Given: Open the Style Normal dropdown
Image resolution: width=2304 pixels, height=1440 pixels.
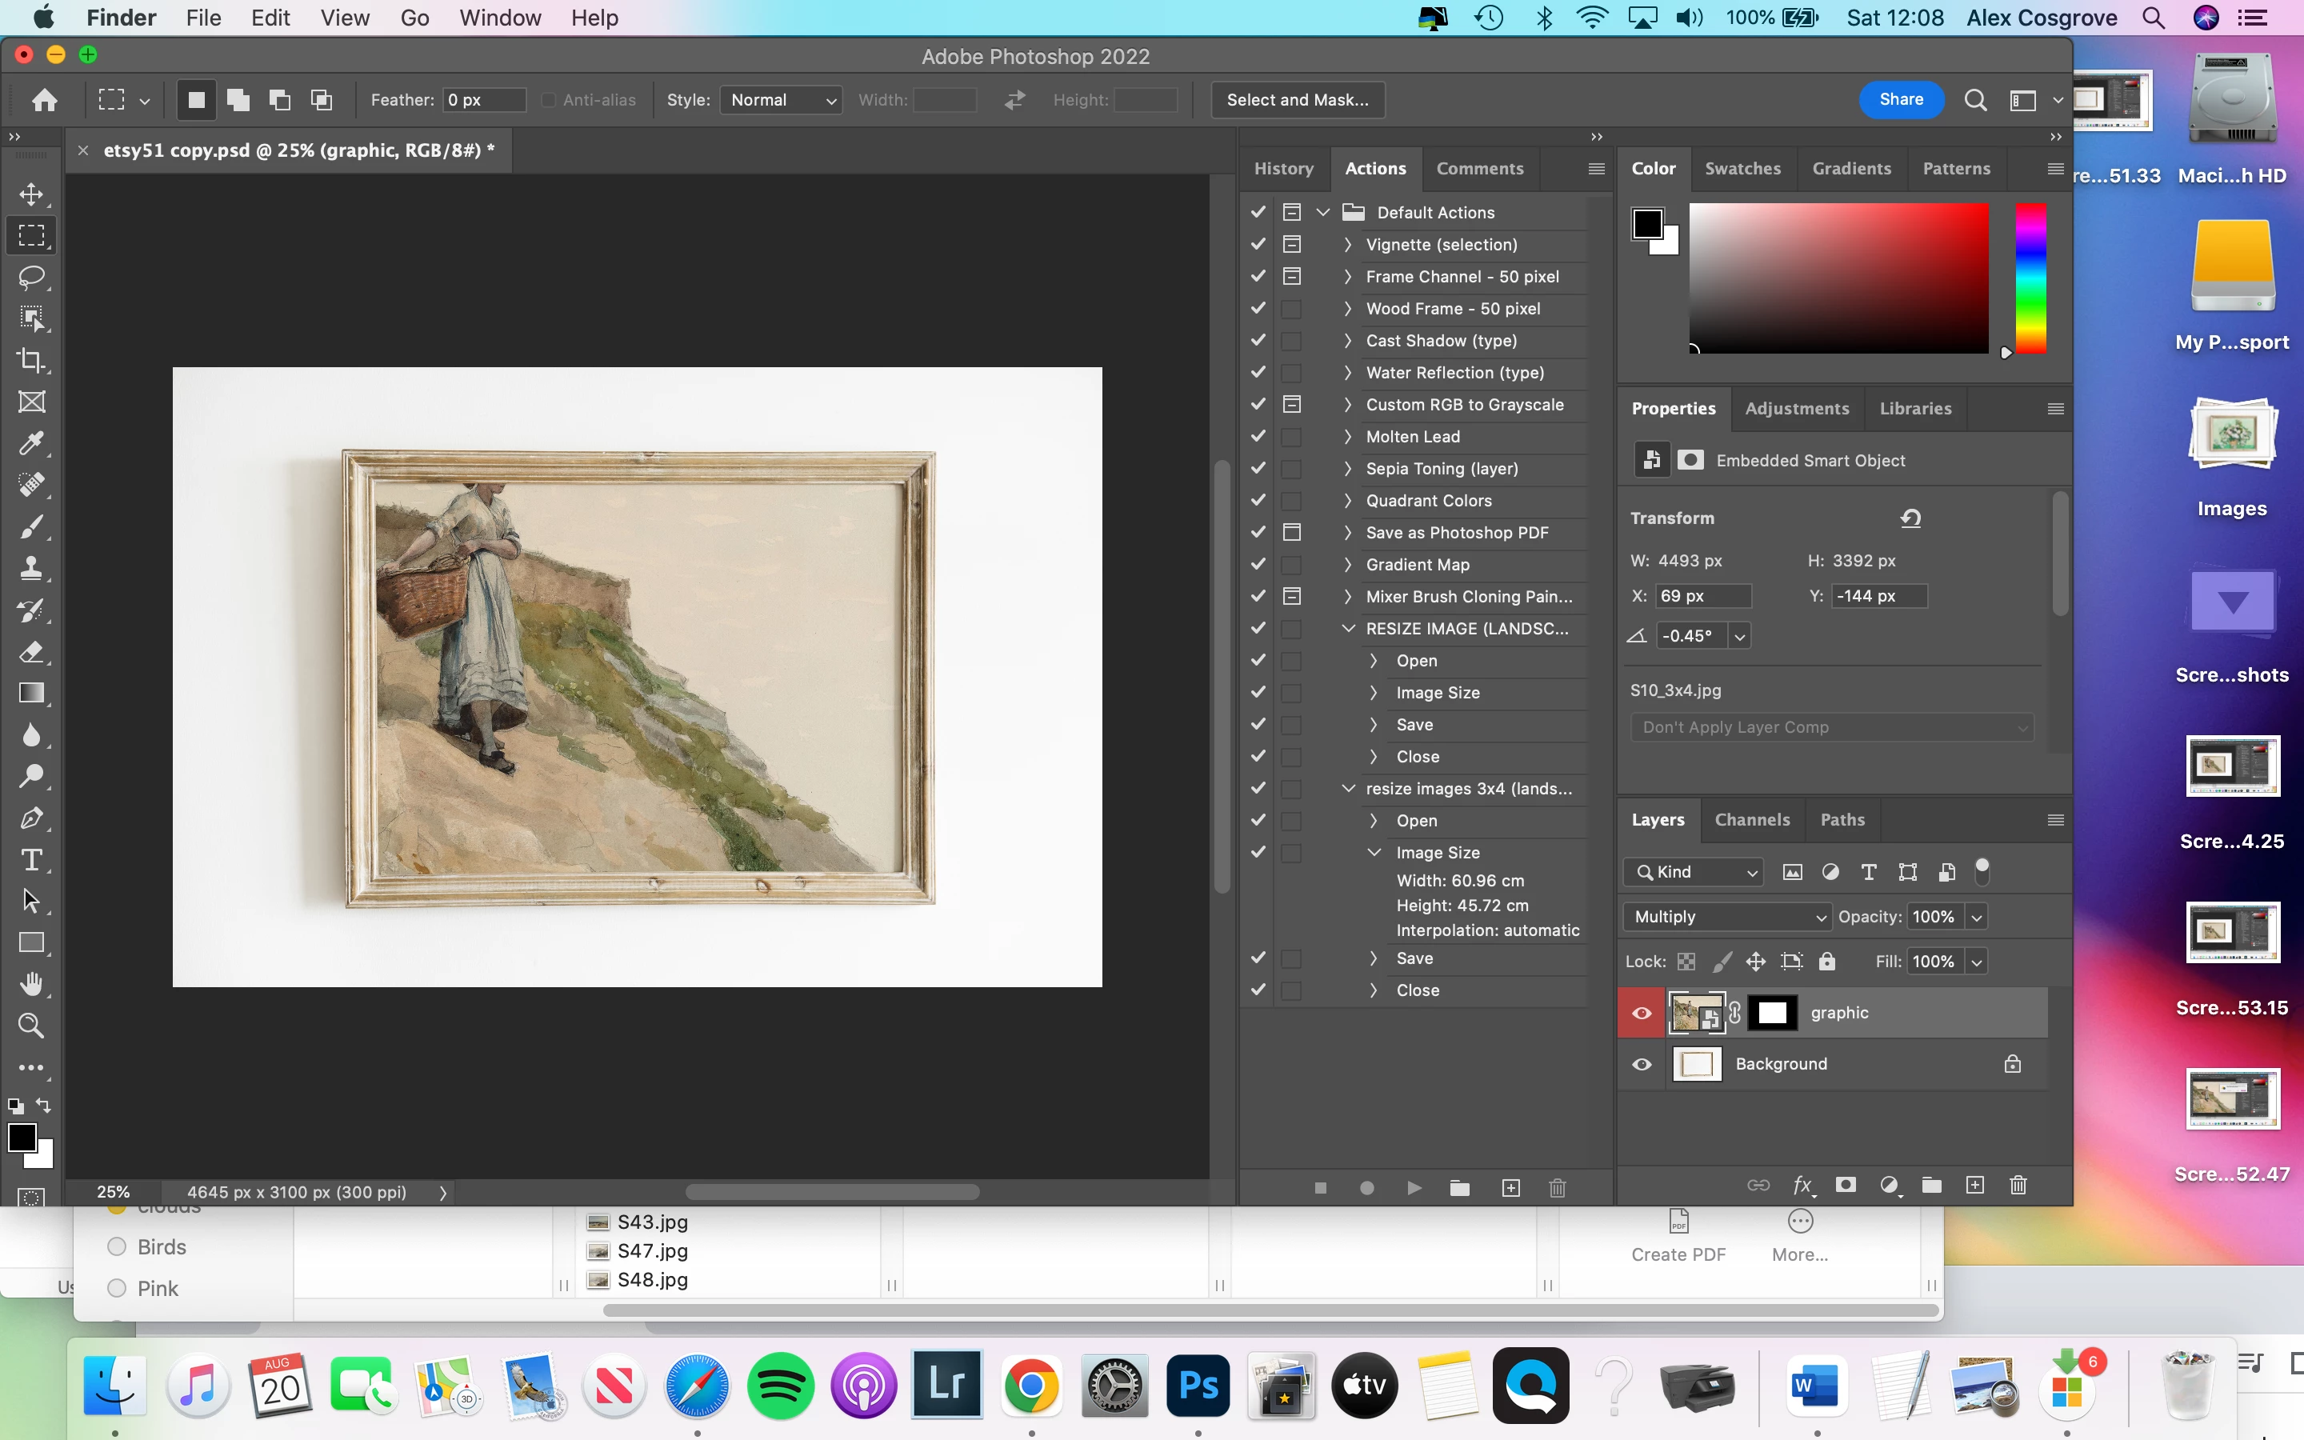Looking at the screenshot, I should (781, 100).
